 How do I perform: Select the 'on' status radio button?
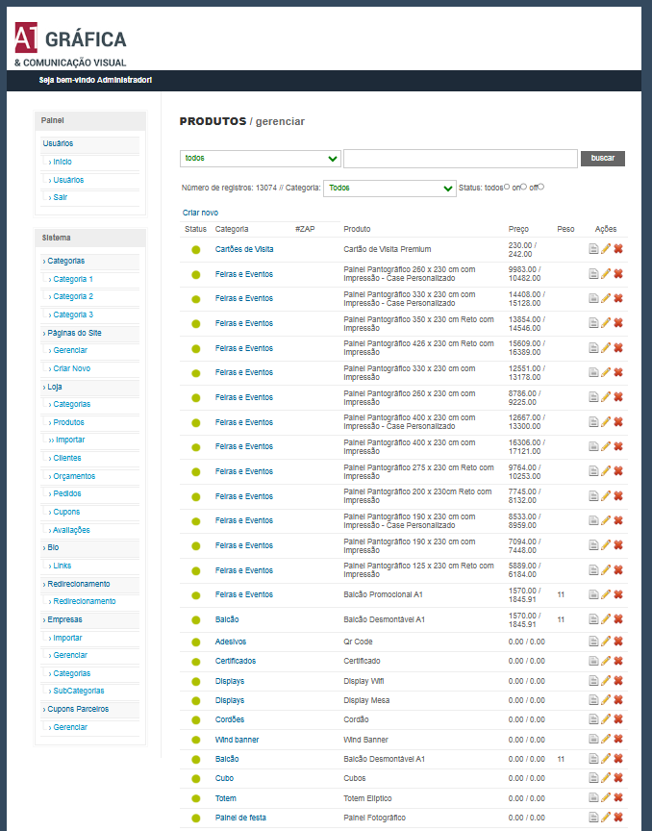tap(524, 187)
